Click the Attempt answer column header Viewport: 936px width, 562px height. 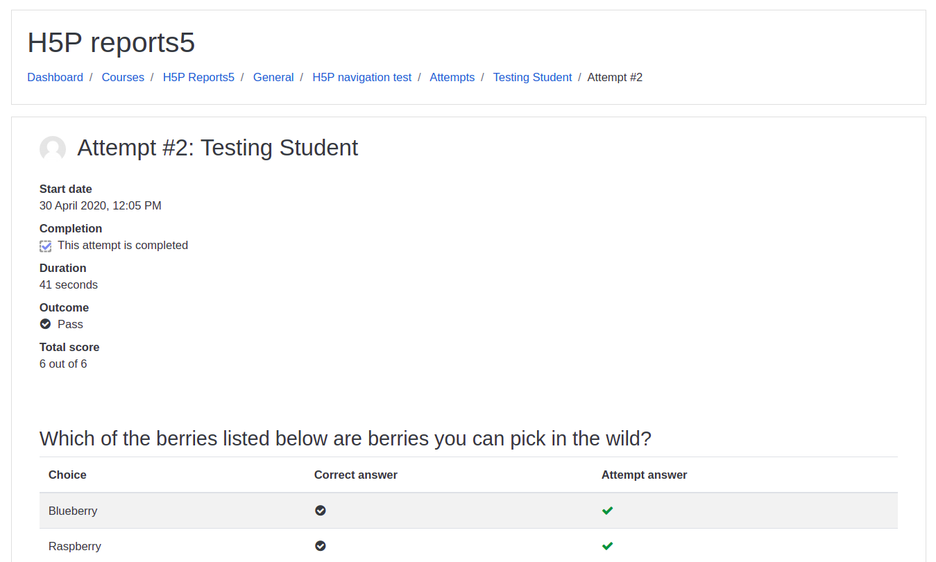pyautogui.click(x=644, y=475)
